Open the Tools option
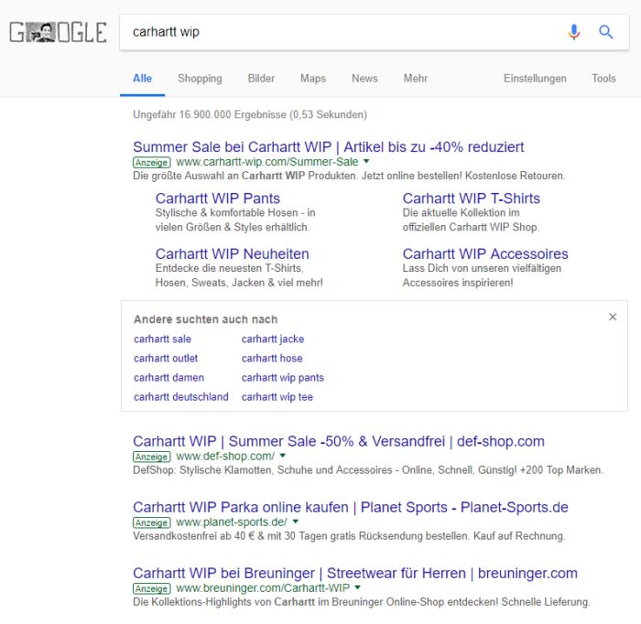Viewport: 641px width, 624px height. coord(603,79)
